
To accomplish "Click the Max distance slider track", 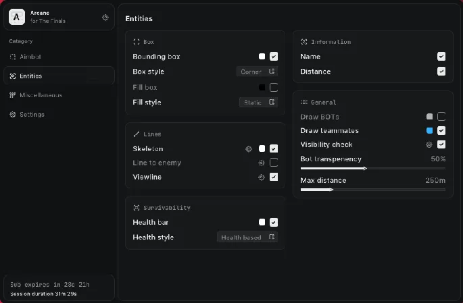I will click(372, 190).
